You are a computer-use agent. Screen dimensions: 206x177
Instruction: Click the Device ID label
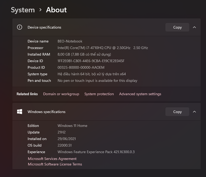pyautogui.click(x=35, y=61)
